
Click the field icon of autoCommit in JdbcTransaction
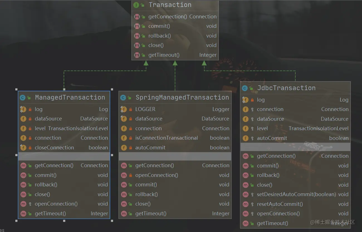245,138
